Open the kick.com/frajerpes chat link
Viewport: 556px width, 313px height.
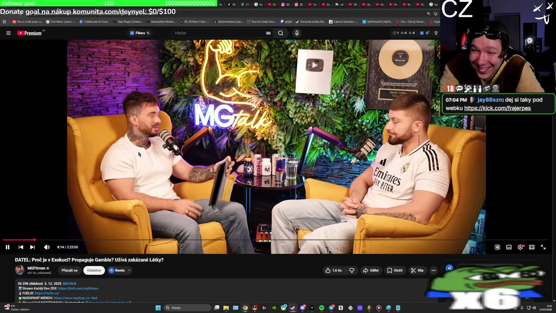[497, 108]
